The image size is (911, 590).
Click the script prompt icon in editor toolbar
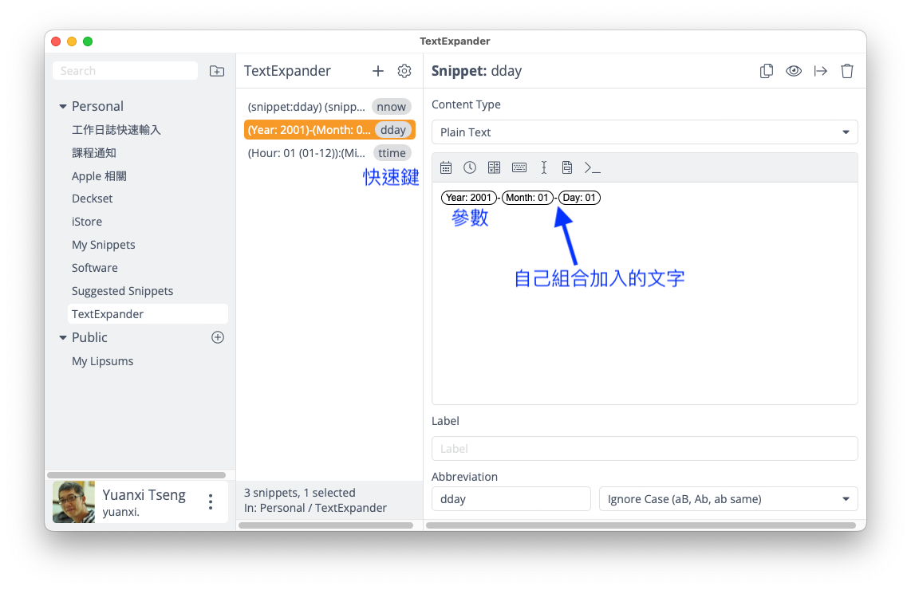(592, 167)
